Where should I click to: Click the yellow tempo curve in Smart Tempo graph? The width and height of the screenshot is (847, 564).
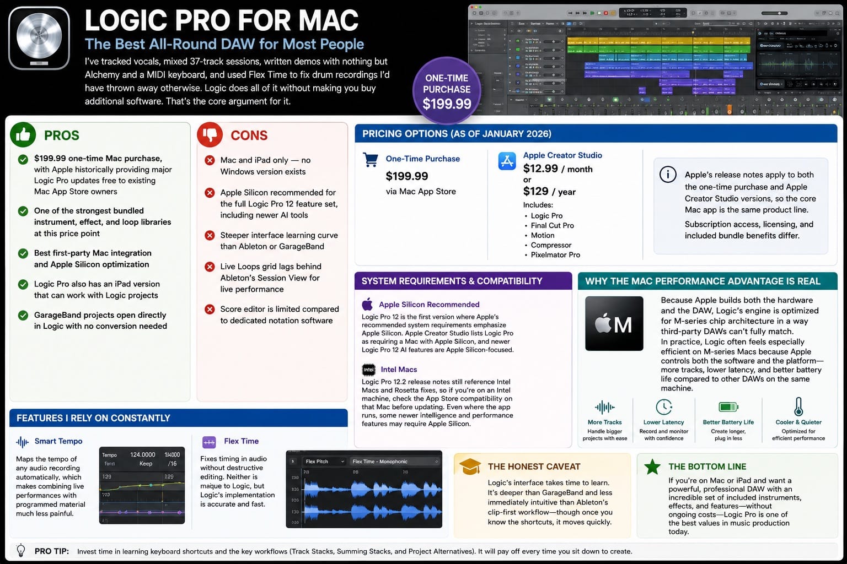click(142, 486)
